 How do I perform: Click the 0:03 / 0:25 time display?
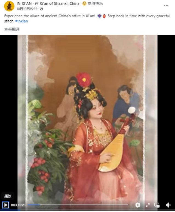[18, 205]
